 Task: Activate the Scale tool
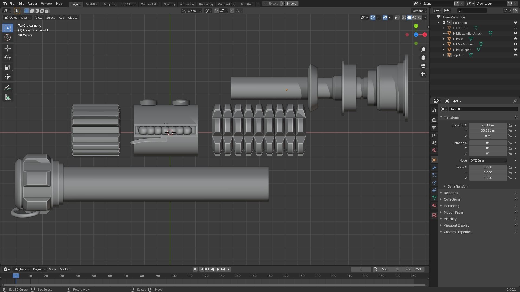pos(8,67)
